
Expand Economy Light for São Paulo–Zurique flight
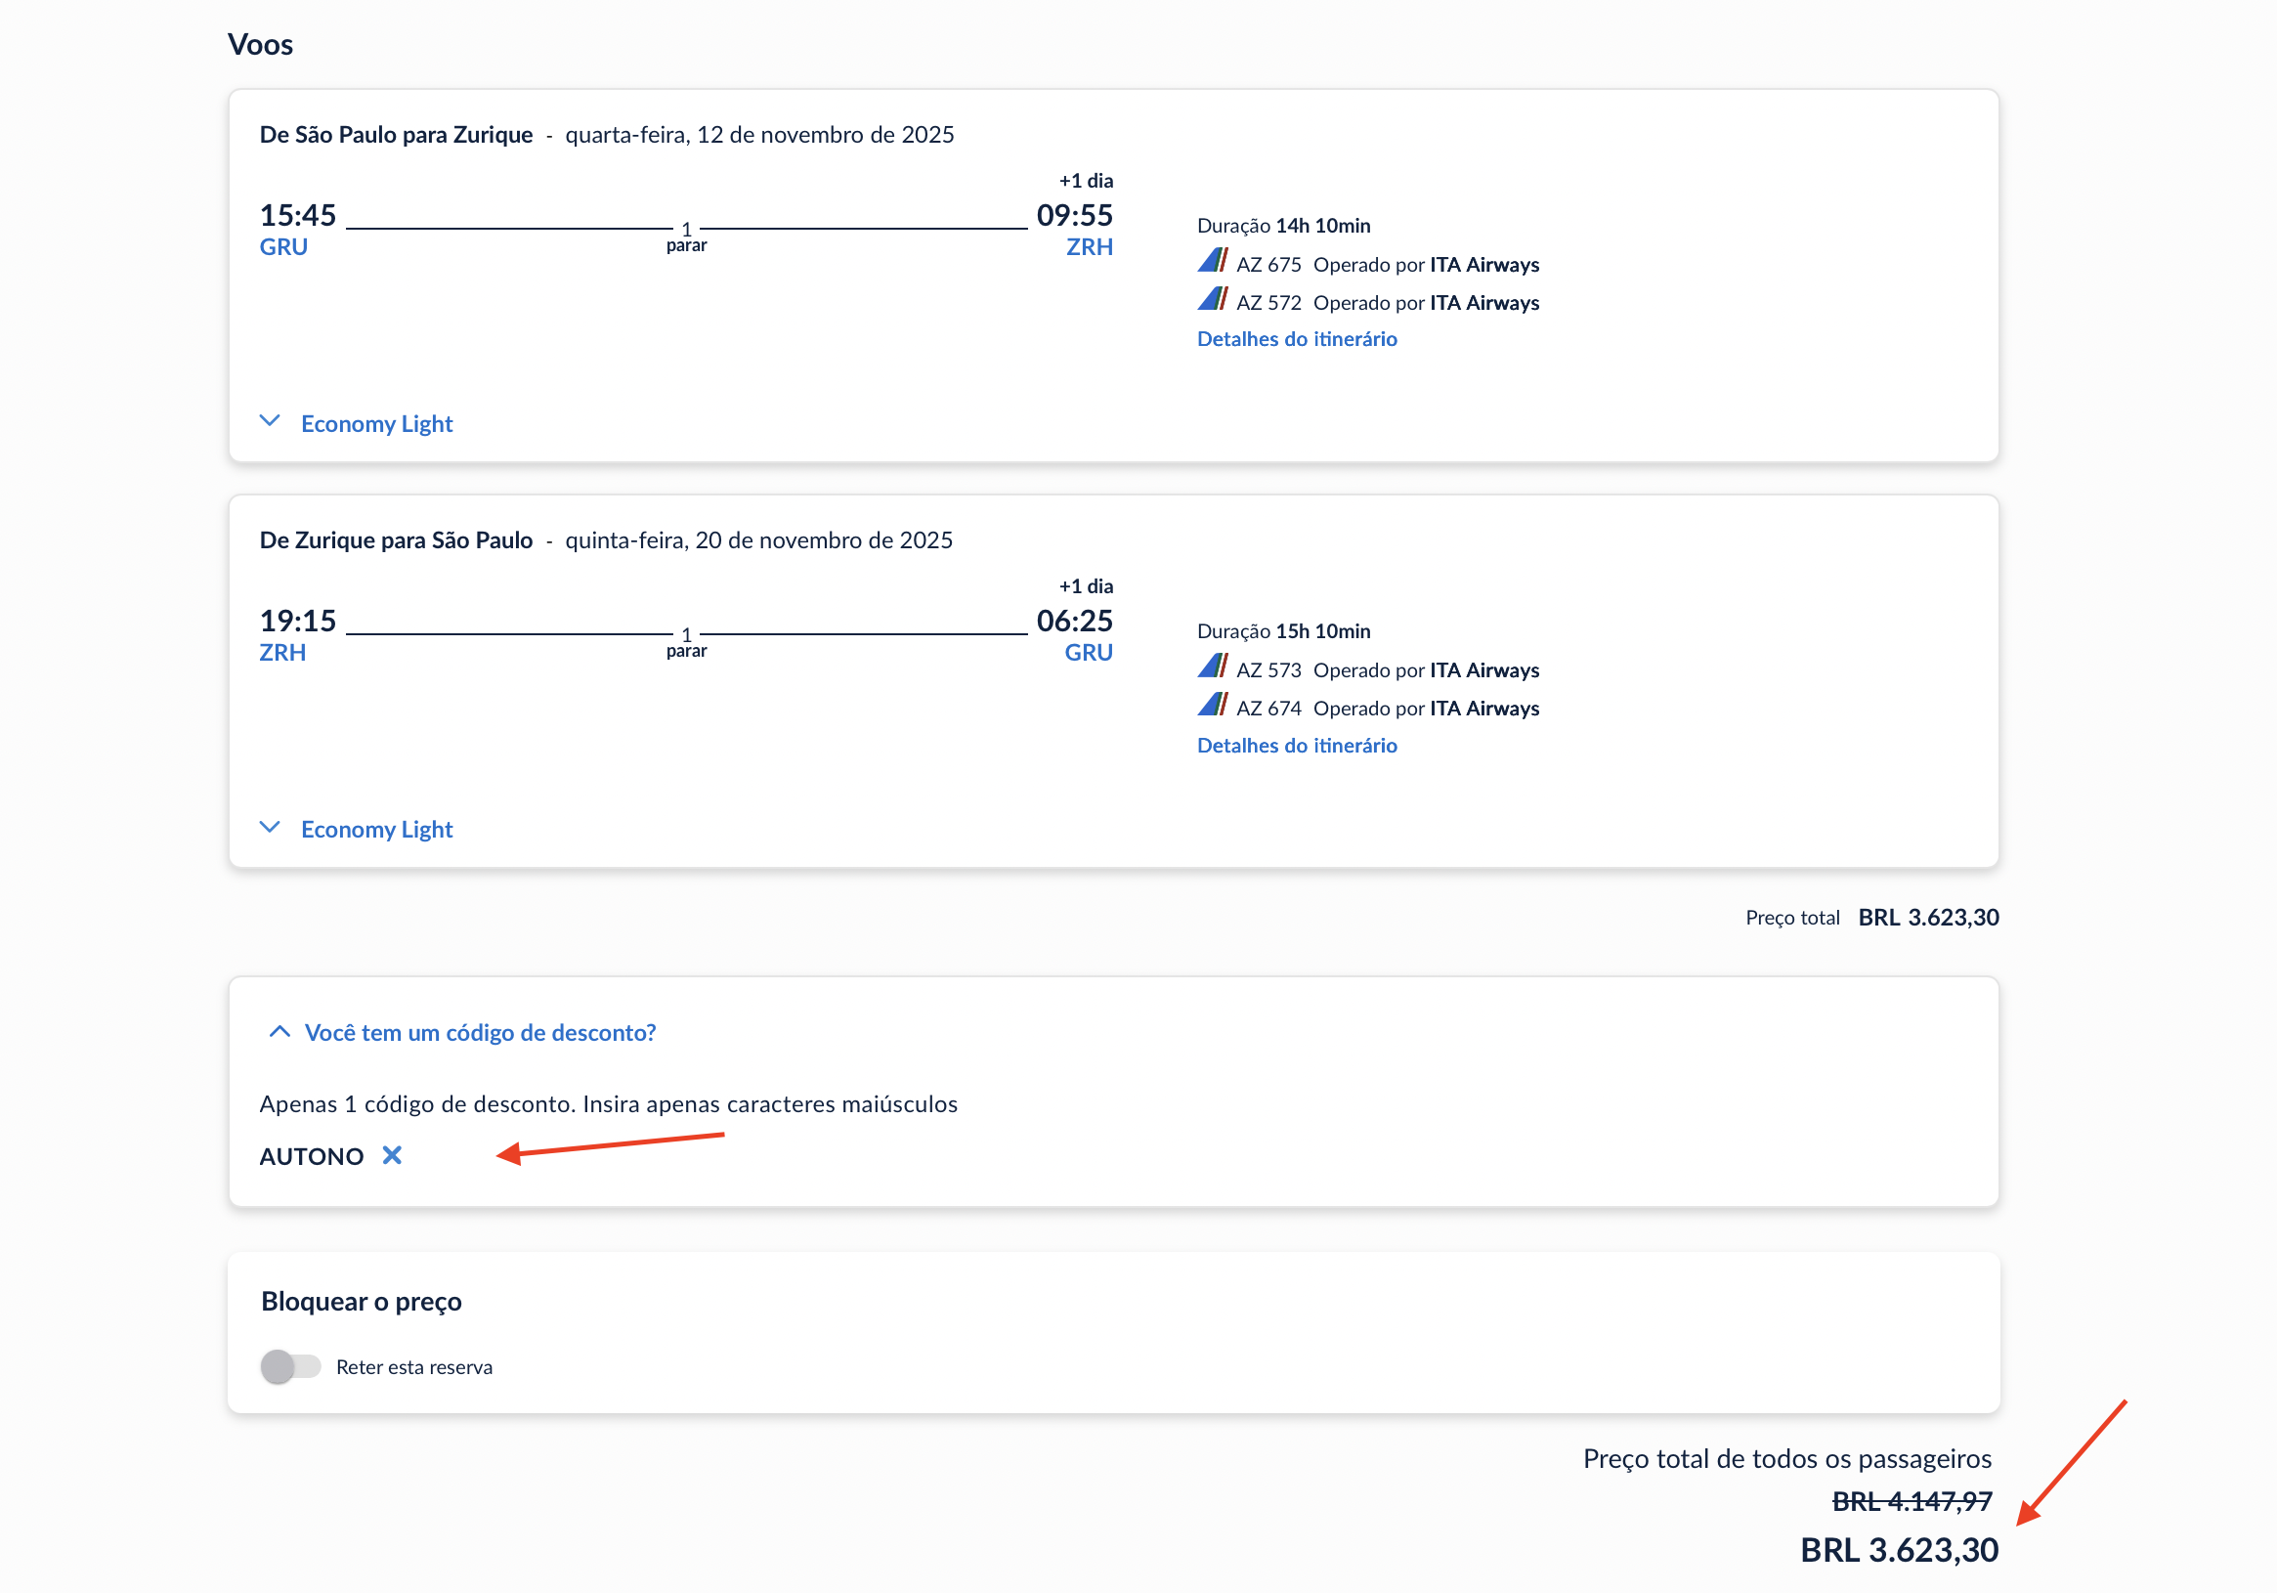376,423
